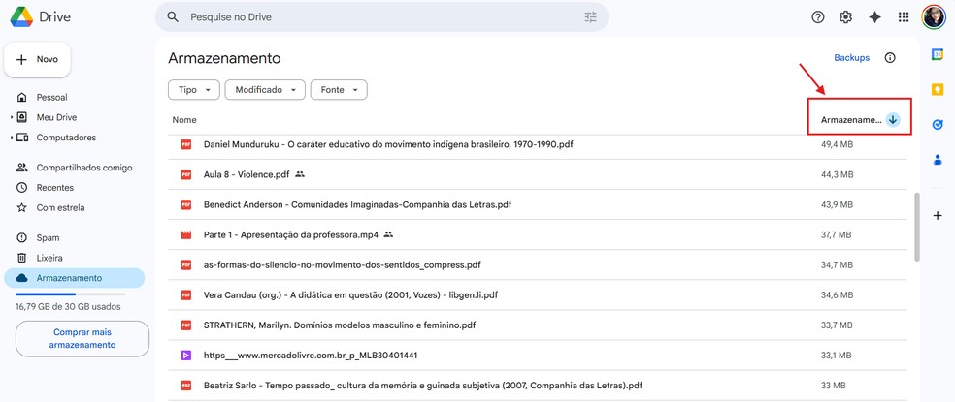Open Compartilhados comigo in the sidebar
Screen dimensions: 955x402
(x=83, y=168)
